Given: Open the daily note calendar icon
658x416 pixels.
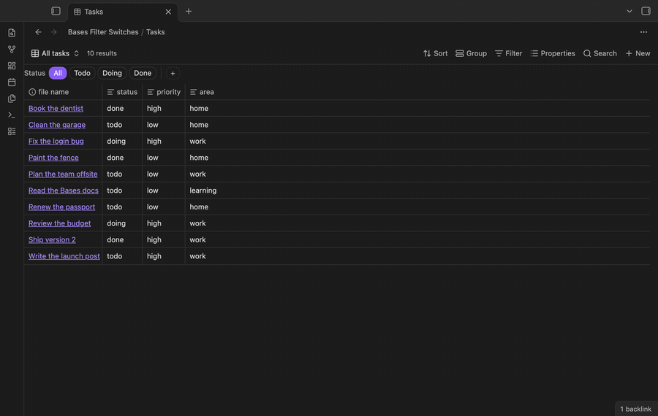Looking at the screenshot, I should point(12,82).
